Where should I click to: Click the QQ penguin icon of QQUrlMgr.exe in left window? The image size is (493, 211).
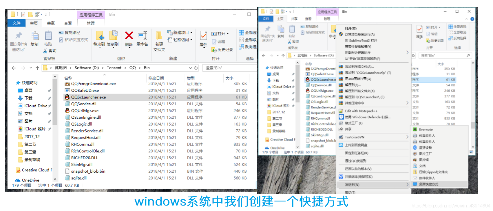click(67, 111)
